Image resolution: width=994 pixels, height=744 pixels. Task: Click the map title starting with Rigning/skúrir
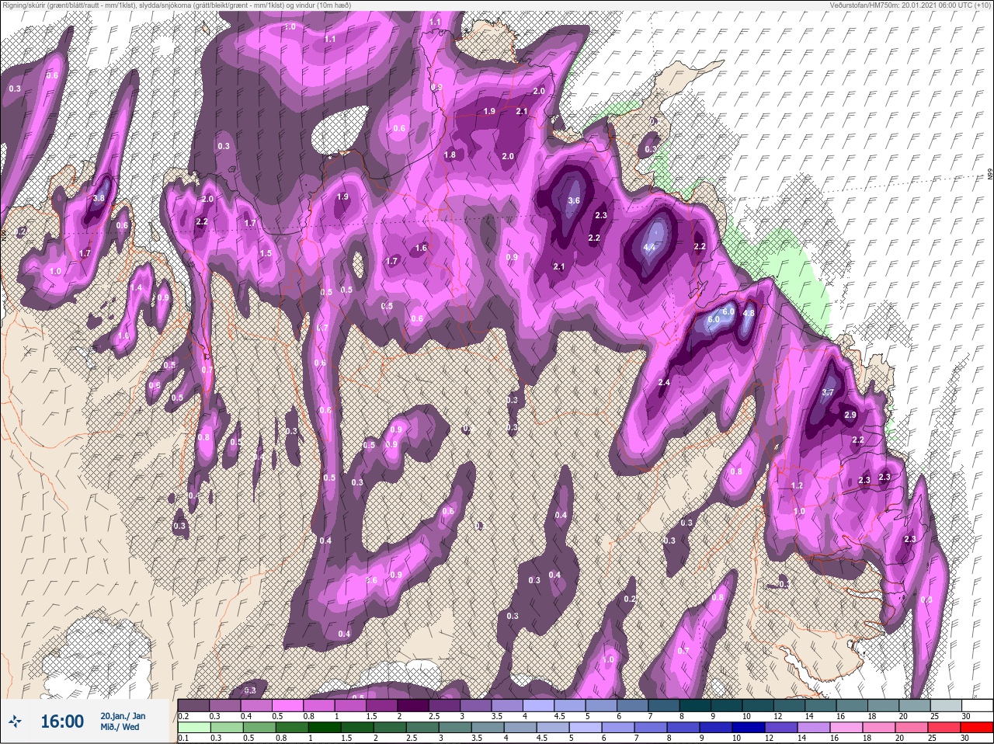coord(176,5)
